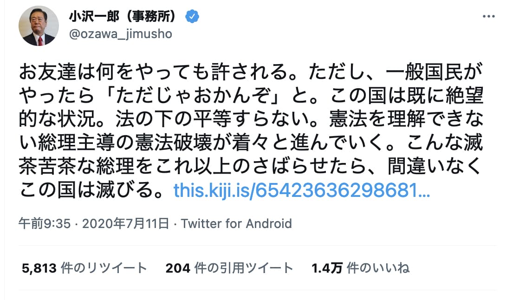
Task: Click the 件のいいね label
Action: click(378, 268)
